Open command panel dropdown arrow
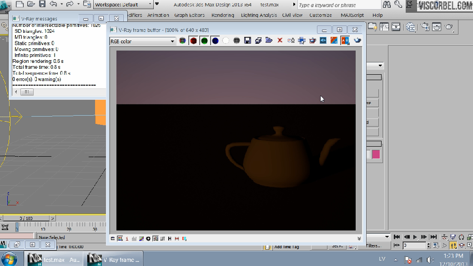 point(380,65)
